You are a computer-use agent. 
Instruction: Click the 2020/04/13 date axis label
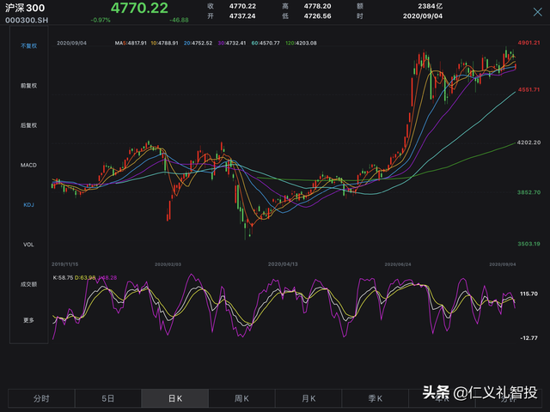click(x=283, y=264)
